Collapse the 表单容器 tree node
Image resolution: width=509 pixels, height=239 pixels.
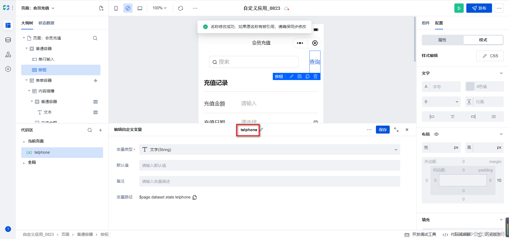(27, 80)
